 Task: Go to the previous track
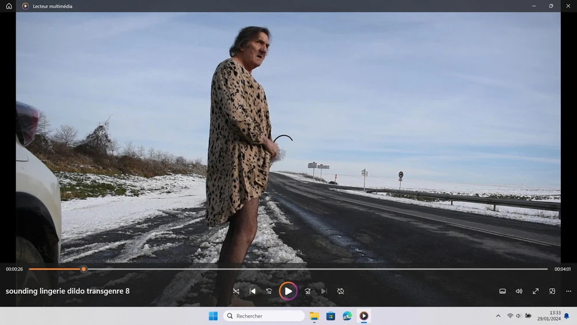253,292
